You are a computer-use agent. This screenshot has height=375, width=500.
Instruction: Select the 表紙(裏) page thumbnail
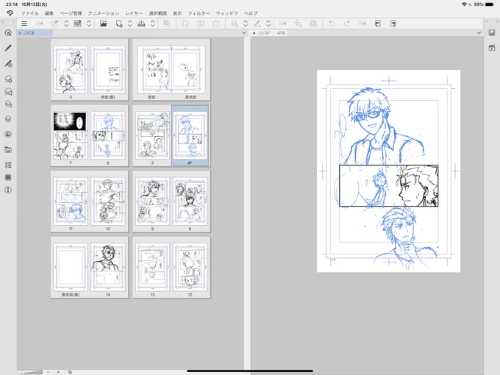[108, 70]
